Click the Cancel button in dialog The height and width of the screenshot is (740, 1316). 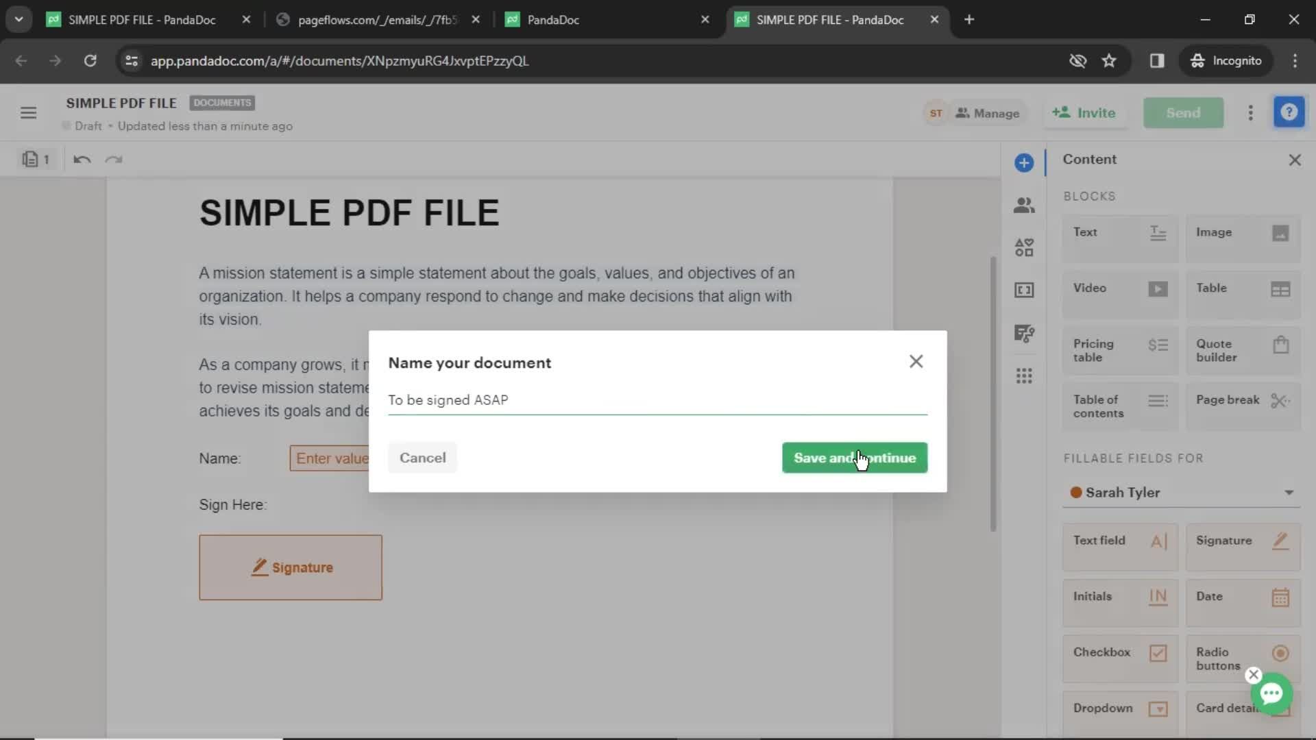(x=422, y=457)
